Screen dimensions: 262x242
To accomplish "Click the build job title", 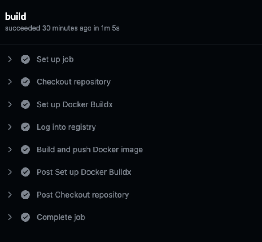I will tap(15, 17).
